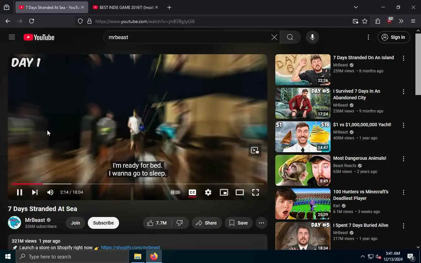Image resolution: width=421 pixels, height=263 pixels.
Task: Click the picture-in-picture overlay icon on video
Action: (x=255, y=150)
